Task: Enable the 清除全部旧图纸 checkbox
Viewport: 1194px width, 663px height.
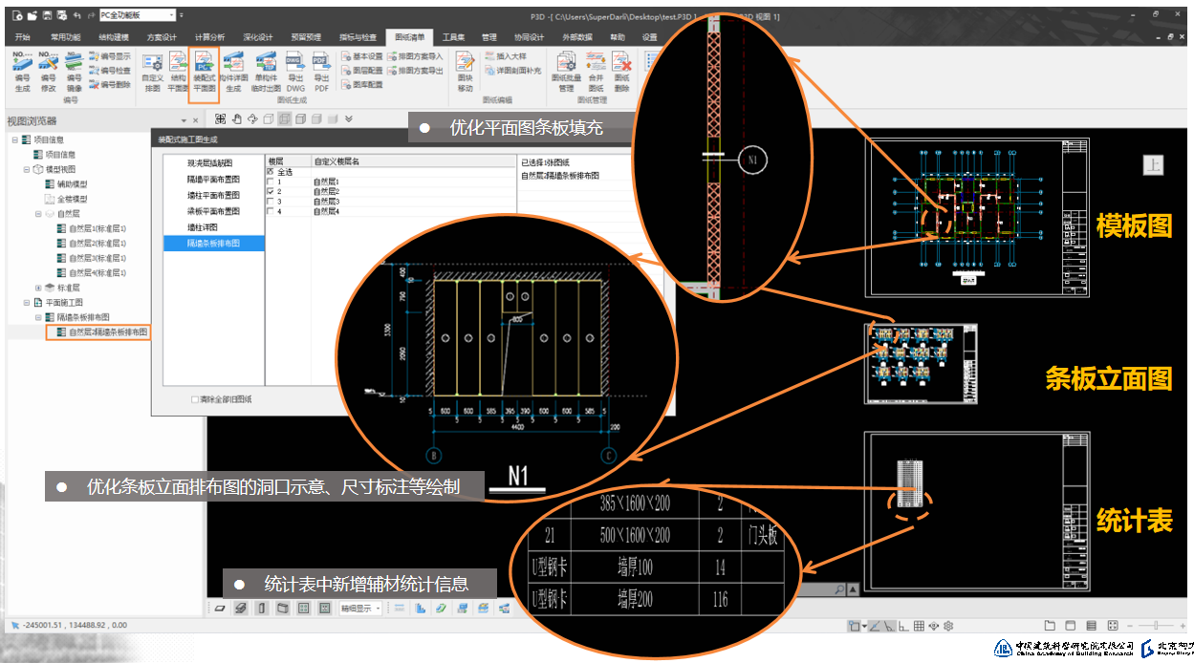Action: pos(195,399)
